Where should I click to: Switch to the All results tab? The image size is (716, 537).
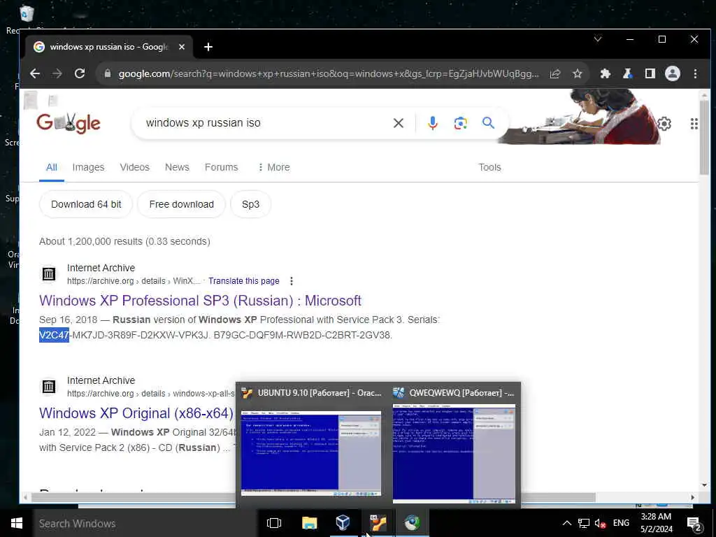pos(52,167)
